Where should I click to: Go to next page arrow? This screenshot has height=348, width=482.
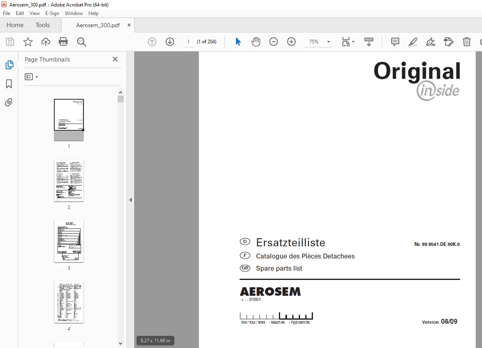tap(170, 42)
